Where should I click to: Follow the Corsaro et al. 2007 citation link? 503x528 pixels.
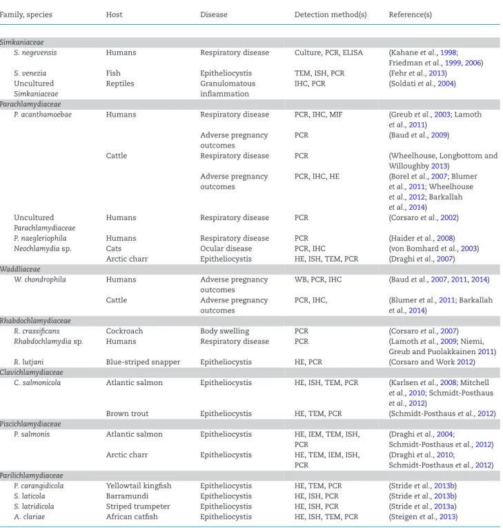tap(448, 331)
